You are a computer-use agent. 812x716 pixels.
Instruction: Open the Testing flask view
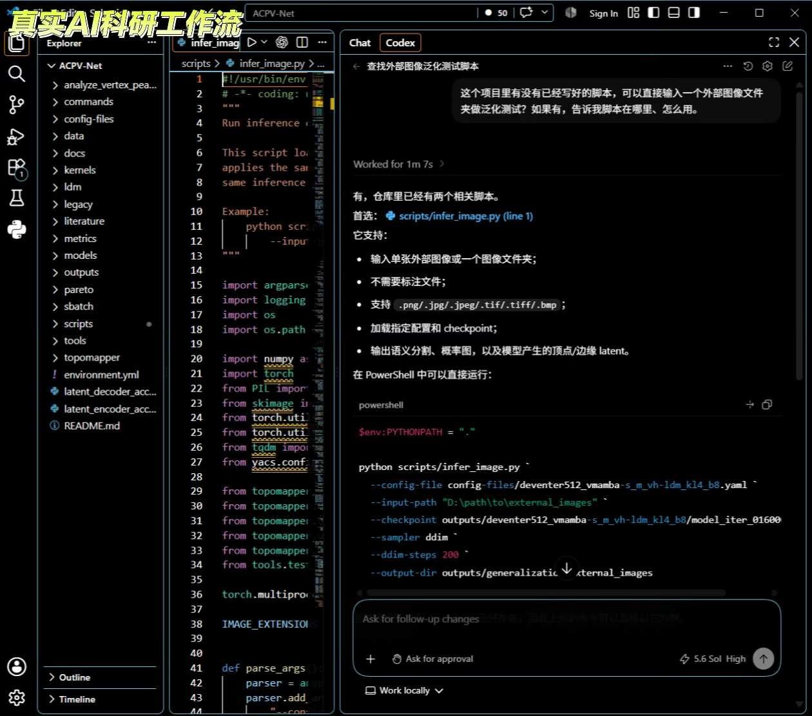(17, 198)
